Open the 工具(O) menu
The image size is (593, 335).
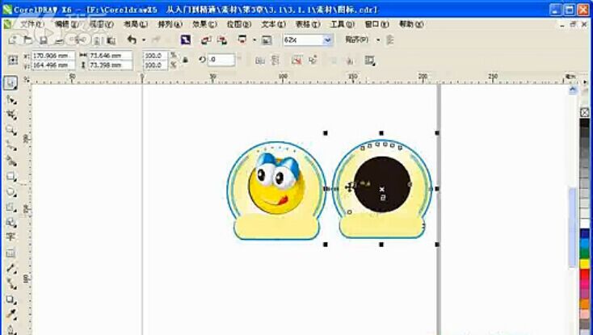(x=343, y=24)
